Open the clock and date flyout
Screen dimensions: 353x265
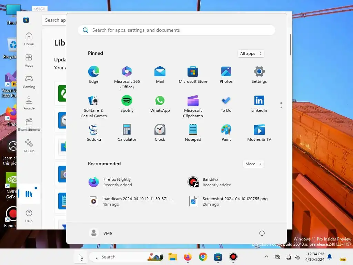[x=315, y=257]
